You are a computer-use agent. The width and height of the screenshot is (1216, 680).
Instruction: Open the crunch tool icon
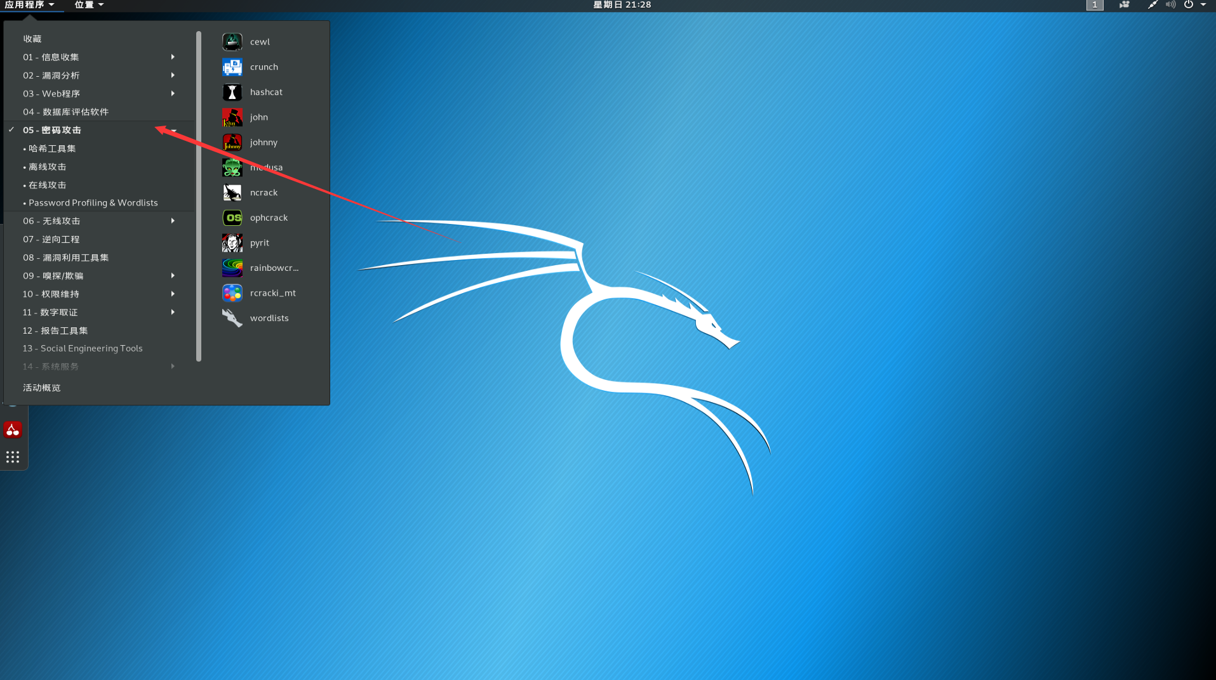click(x=232, y=67)
